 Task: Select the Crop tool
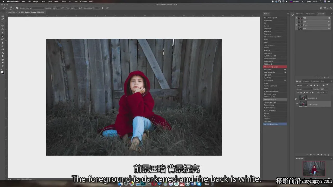tap(3, 22)
